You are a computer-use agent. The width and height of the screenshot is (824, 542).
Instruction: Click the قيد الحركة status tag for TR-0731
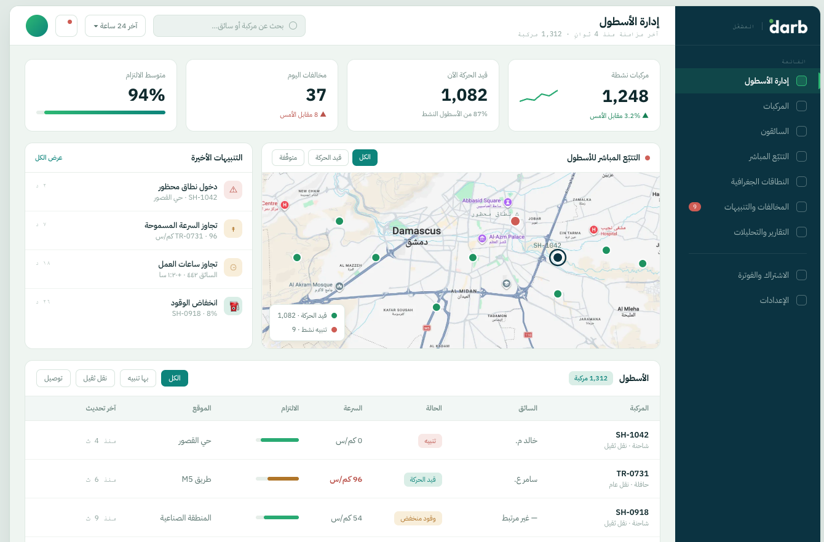tap(423, 479)
